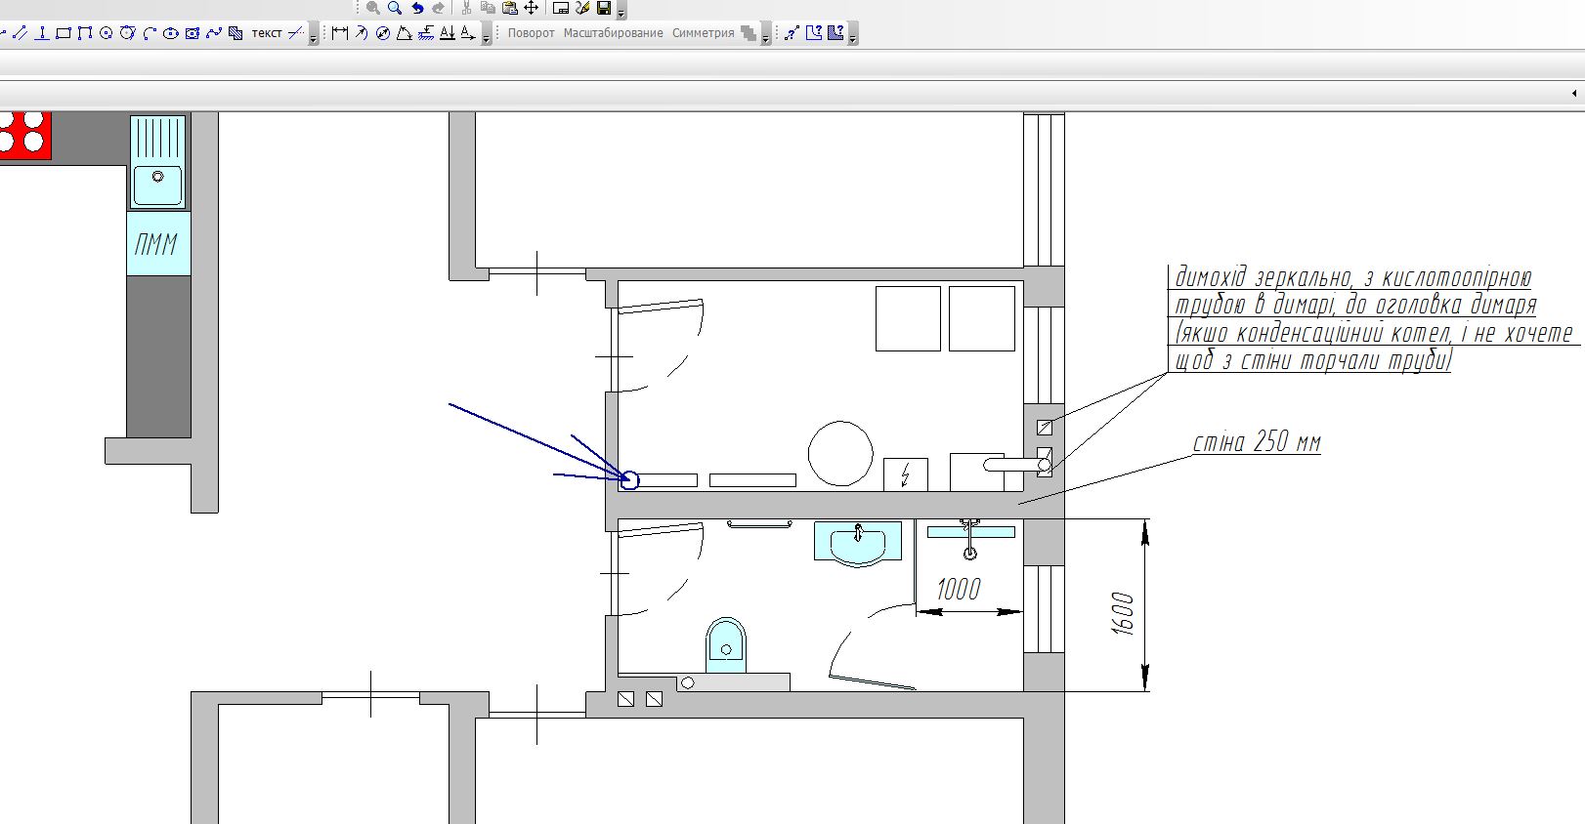1585x824 pixels.
Task: Select the radial dimension tool
Action: tap(361, 33)
